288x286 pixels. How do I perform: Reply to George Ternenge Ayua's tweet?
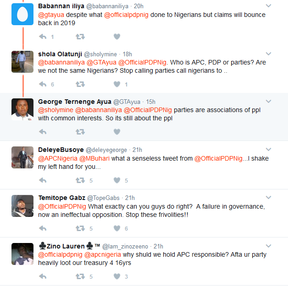43,132
